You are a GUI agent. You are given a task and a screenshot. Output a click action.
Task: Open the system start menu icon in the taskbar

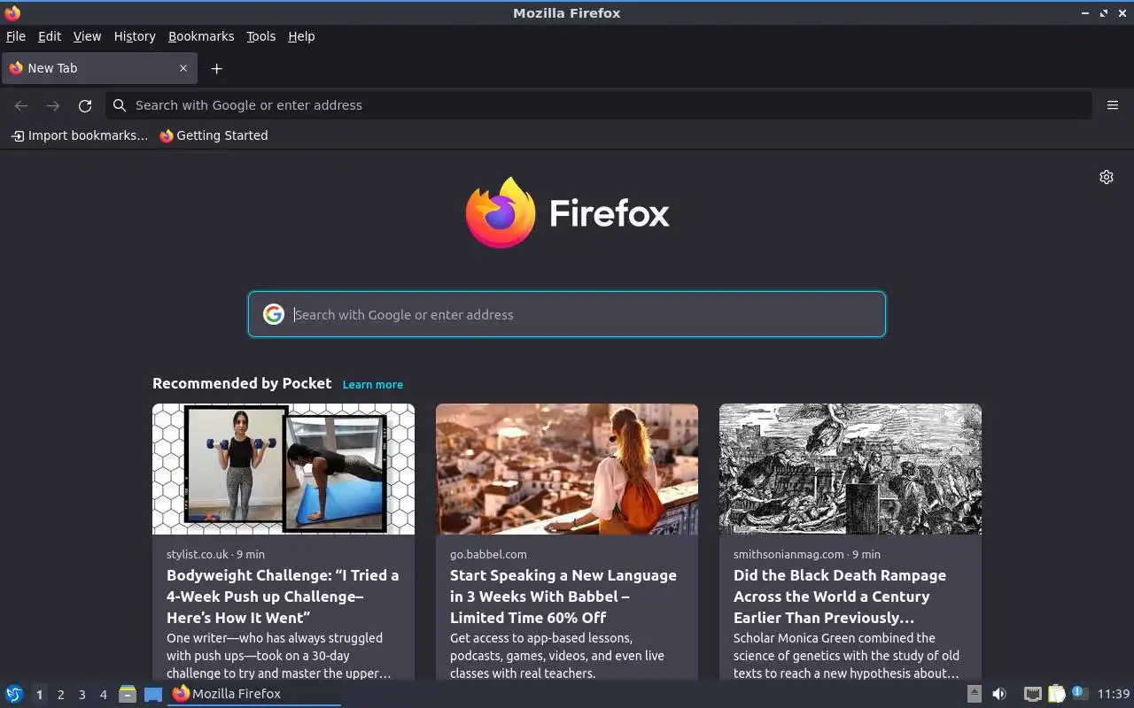[x=14, y=694]
